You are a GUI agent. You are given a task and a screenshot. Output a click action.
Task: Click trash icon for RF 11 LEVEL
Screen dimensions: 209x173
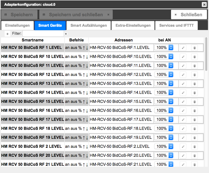coord(194,66)
